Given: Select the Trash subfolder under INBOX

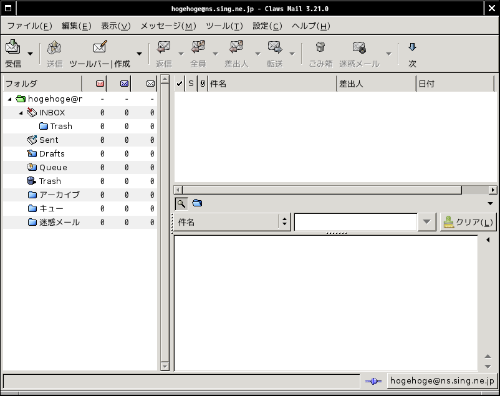Looking at the screenshot, I should 80,127.
